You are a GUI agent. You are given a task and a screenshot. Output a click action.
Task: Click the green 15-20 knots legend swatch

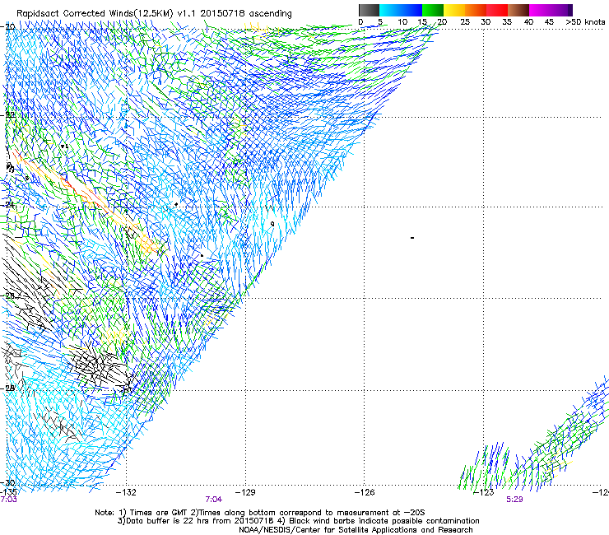pos(433,10)
